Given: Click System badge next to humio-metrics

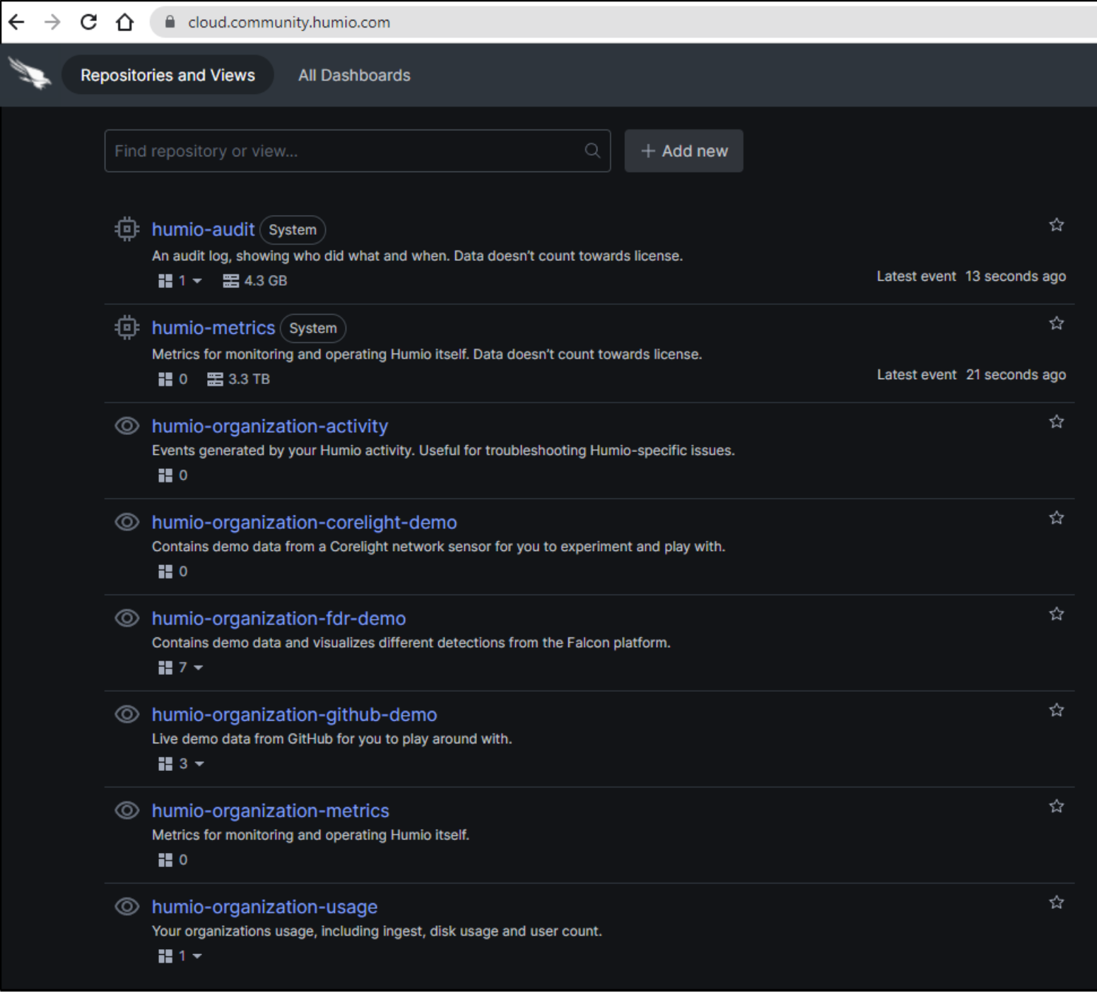Looking at the screenshot, I should (x=313, y=328).
